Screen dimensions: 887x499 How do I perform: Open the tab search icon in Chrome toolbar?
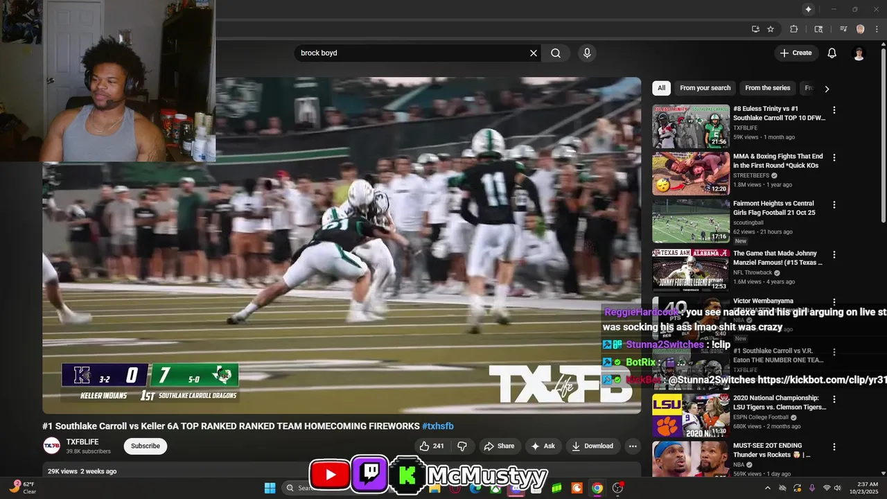818,29
